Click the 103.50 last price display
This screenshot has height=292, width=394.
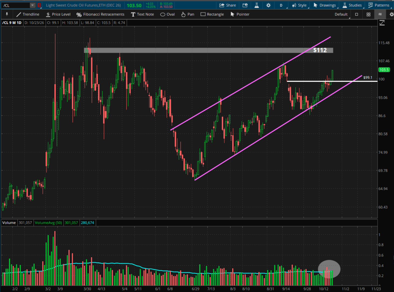point(134,5)
